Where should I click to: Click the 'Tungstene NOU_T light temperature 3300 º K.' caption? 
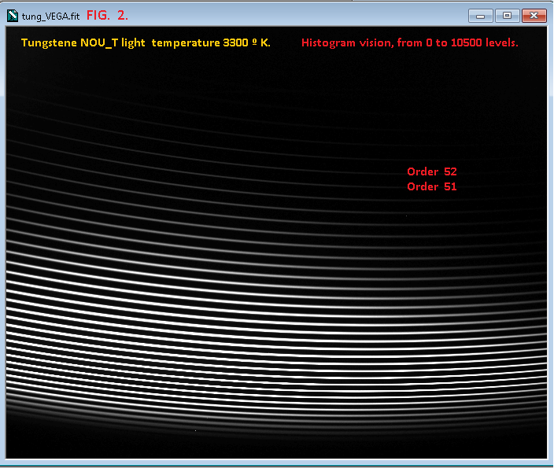(x=146, y=42)
